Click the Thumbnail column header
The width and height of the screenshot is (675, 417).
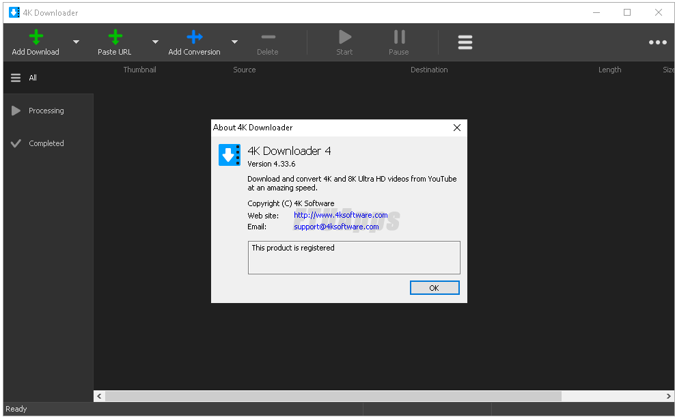[x=139, y=70]
